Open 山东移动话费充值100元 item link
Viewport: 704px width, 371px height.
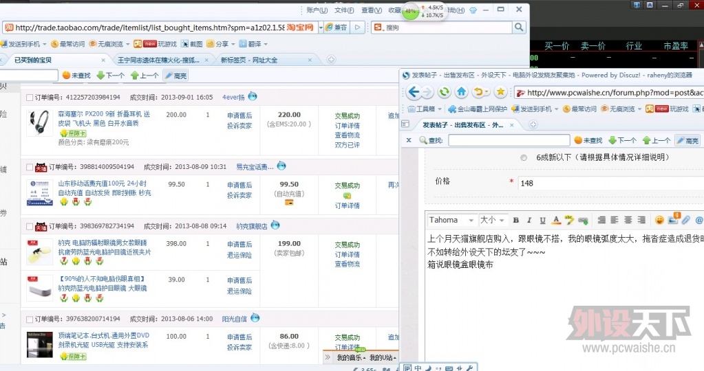pyautogui.click(x=104, y=188)
